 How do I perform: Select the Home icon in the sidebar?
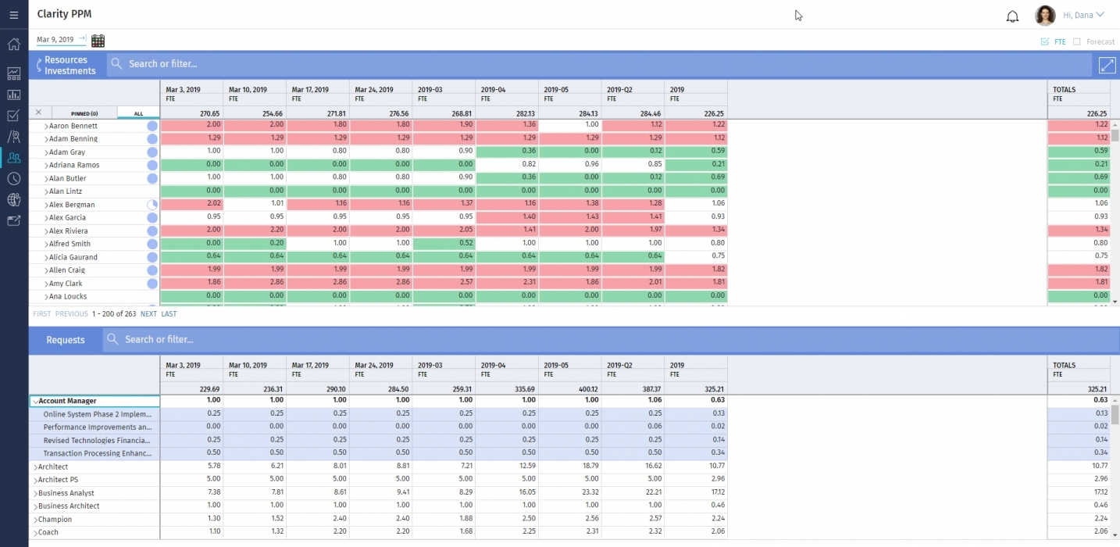tap(13, 45)
